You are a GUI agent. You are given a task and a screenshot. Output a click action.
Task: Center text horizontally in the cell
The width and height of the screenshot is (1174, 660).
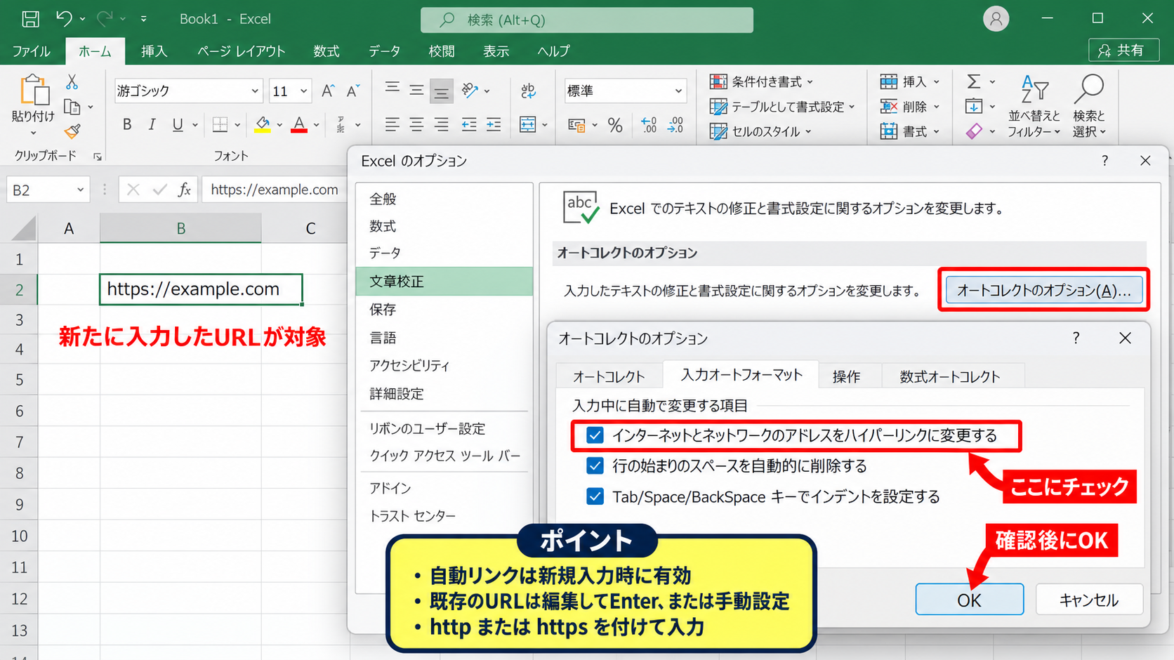(416, 125)
